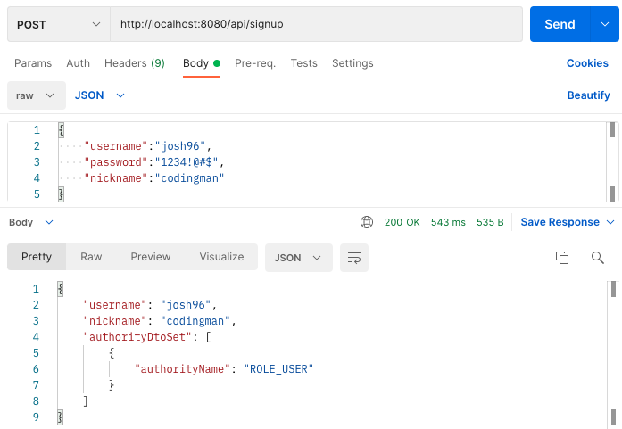Click the network globe icon
Image resolution: width=622 pixels, height=429 pixels.
[x=367, y=222]
